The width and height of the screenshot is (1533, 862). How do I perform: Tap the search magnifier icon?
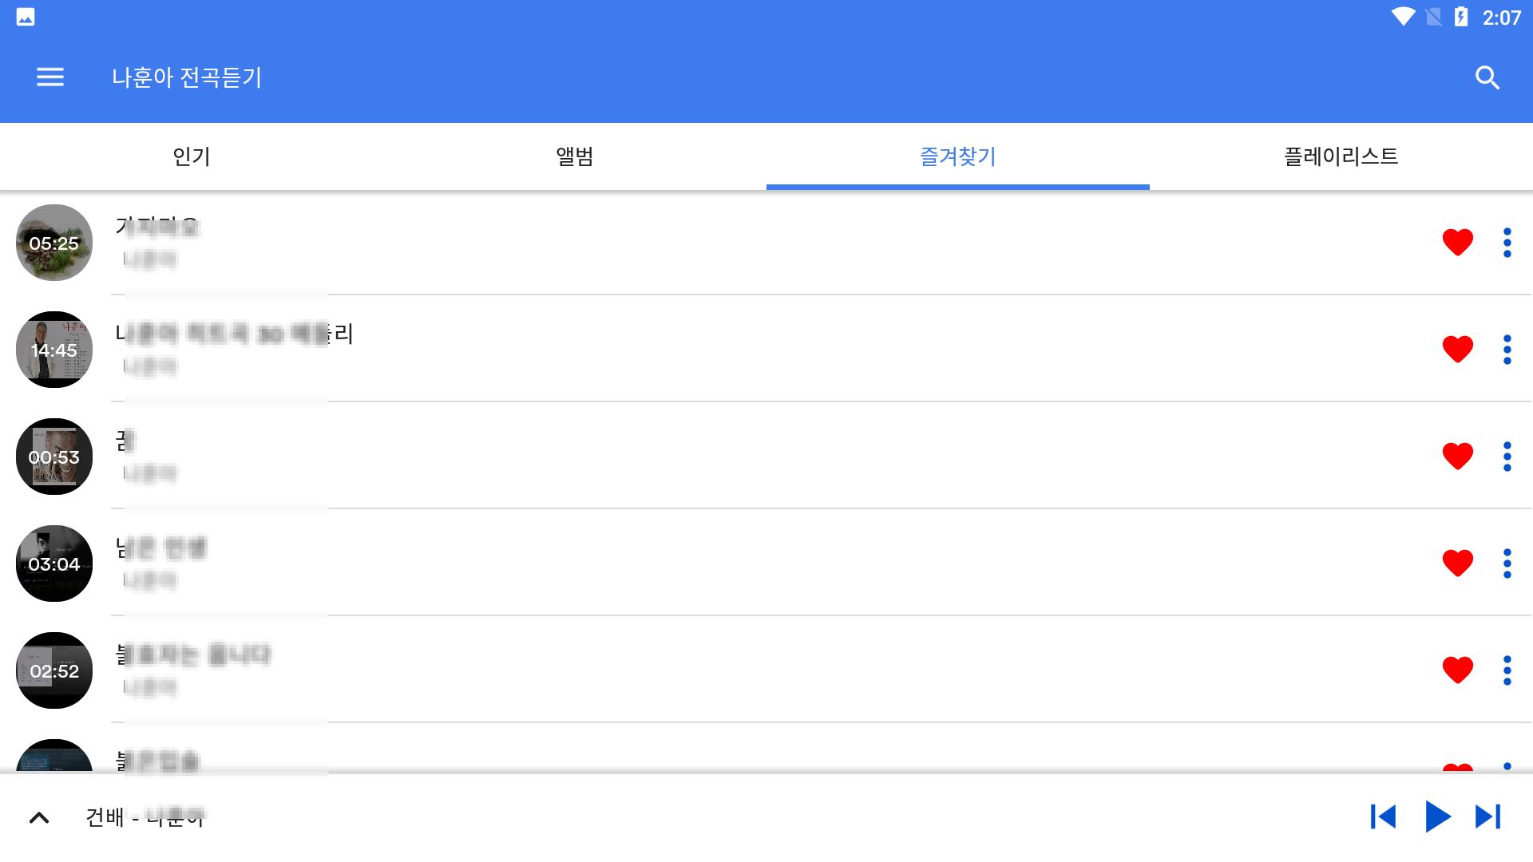click(x=1487, y=77)
